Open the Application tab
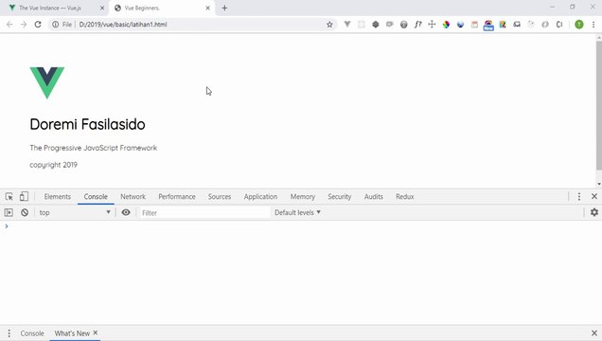 [260, 197]
